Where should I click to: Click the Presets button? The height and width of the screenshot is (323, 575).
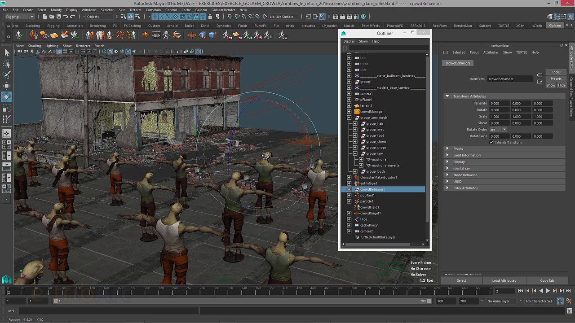pyautogui.click(x=556, y=79)
